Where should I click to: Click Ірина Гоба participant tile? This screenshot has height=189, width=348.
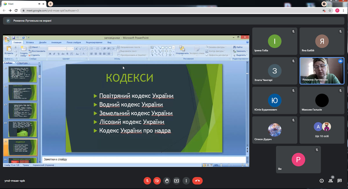pyautogui.click(x=275, y=41)
